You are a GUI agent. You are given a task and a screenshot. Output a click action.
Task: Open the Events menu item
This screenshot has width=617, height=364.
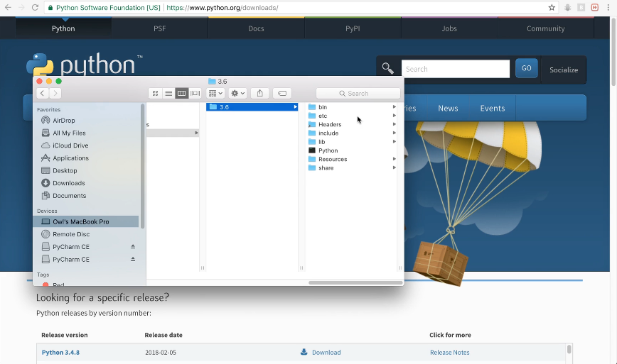click(x=493, y=108)
